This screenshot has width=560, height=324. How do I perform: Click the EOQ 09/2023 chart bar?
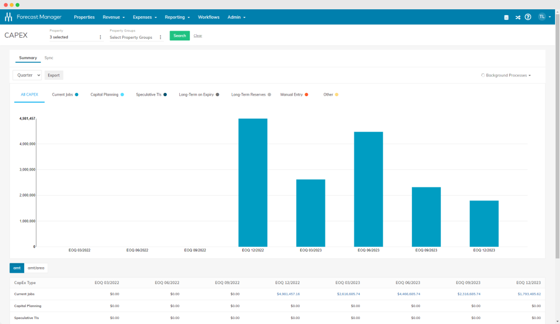[427, 217]
